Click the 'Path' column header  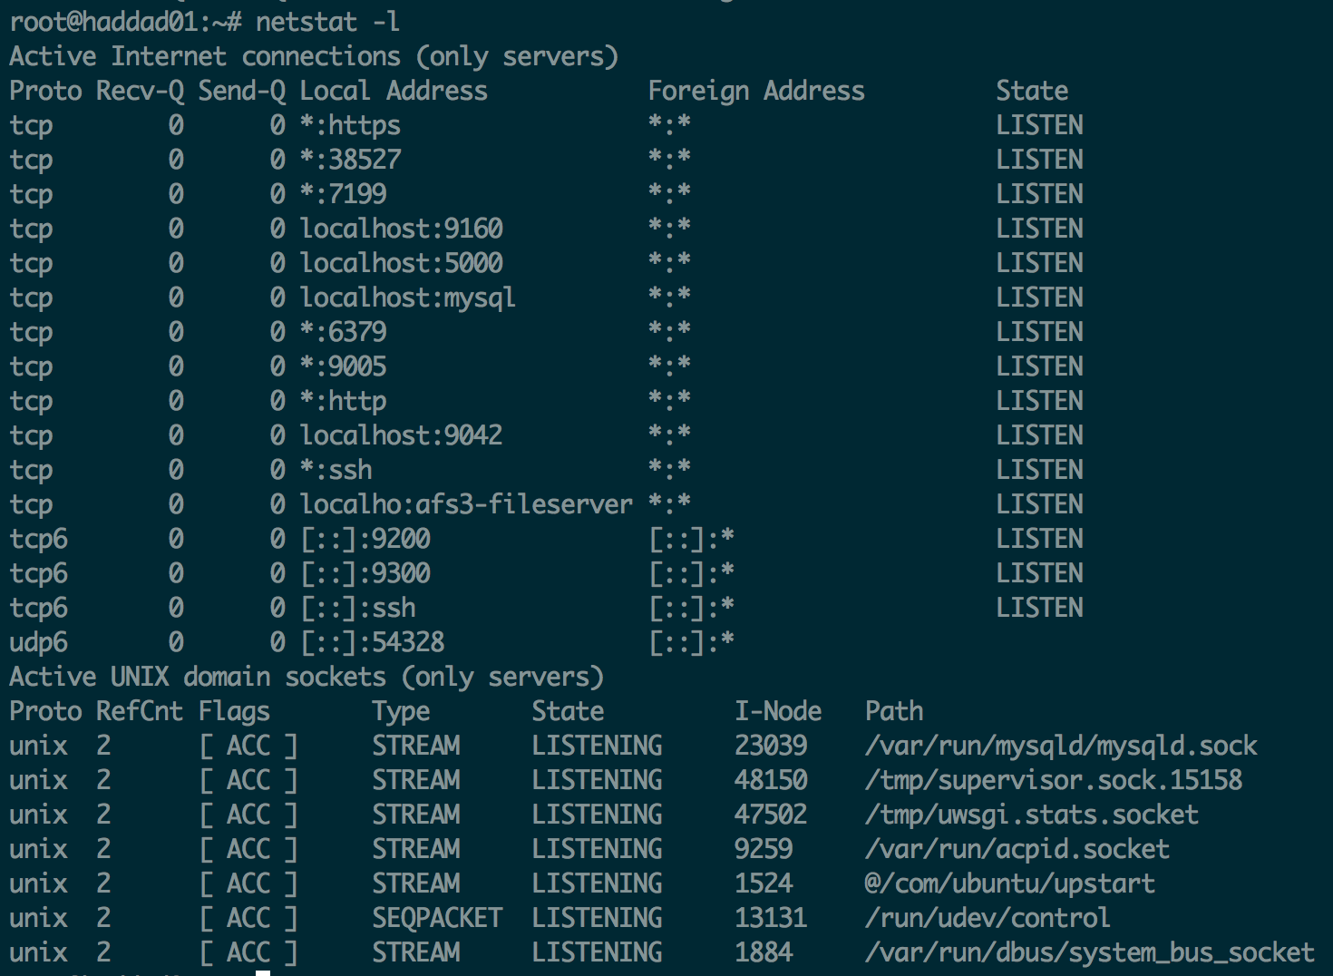pyautogui.click(x=894, y=711)
